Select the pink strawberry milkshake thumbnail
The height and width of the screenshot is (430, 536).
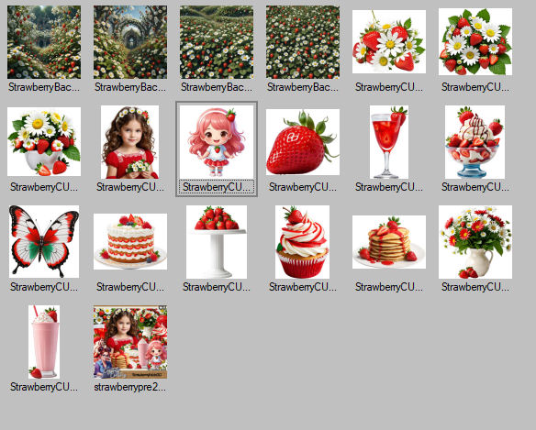tap(44, 342)
